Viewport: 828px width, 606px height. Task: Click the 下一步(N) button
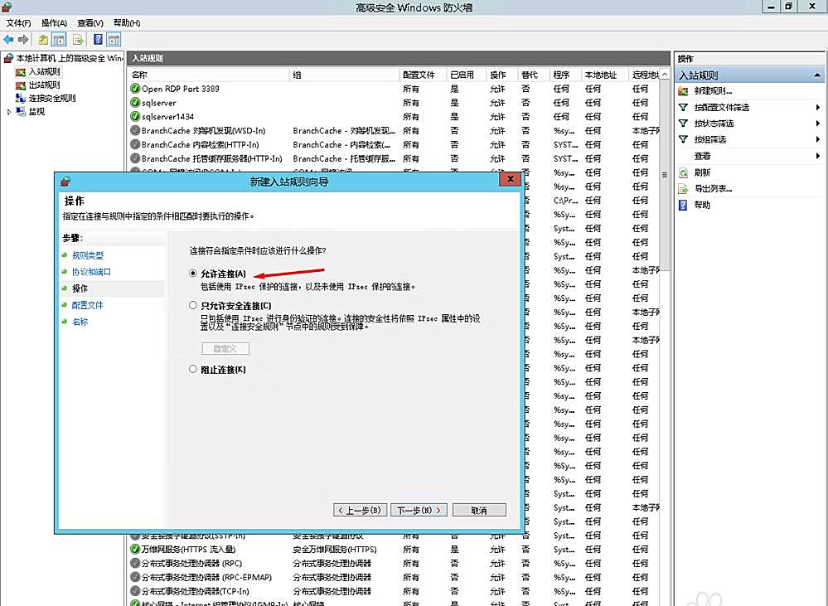[x=419, y=510]
